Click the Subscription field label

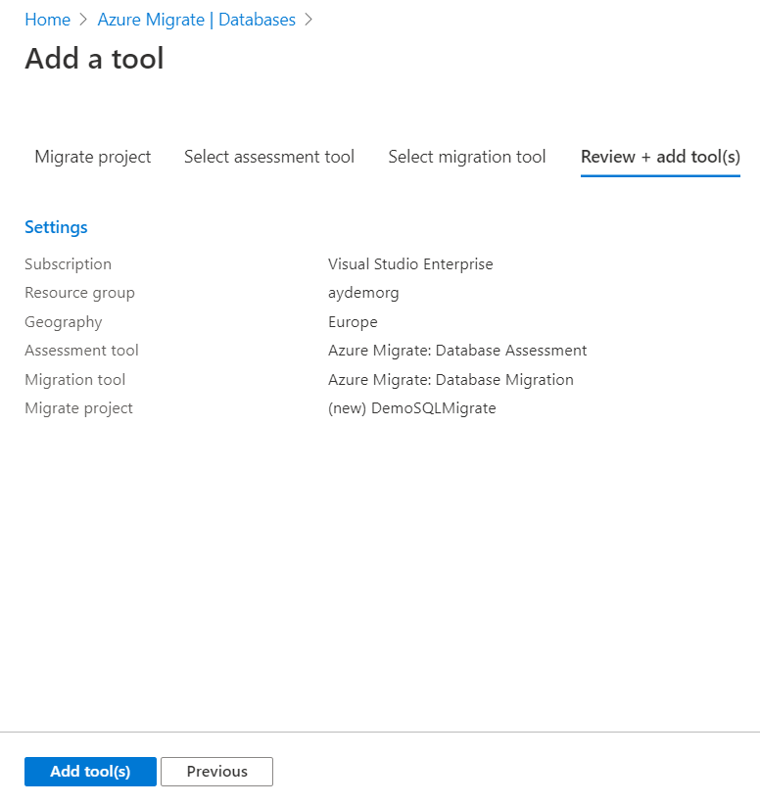68,264
